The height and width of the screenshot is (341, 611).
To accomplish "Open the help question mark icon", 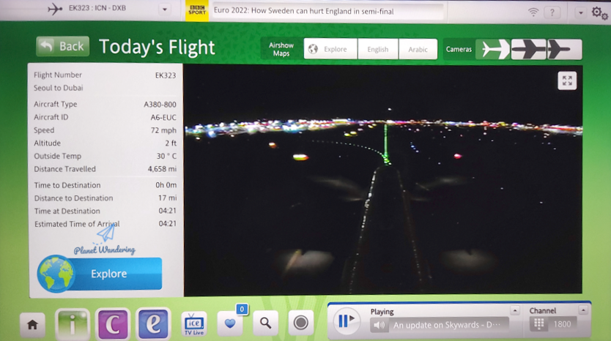I will click(552, 12).
